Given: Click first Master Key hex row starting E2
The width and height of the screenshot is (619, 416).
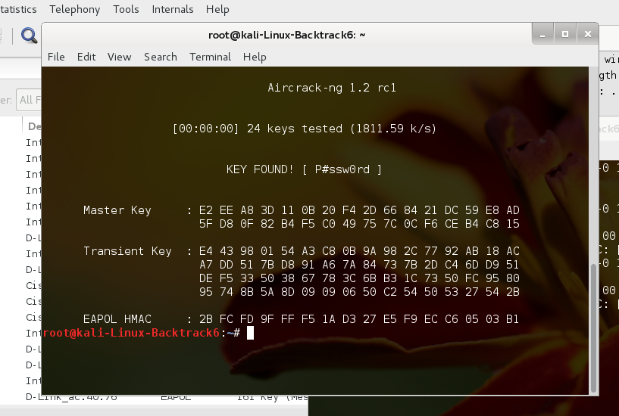Looking at the screenshot, I should click(359, 210).
